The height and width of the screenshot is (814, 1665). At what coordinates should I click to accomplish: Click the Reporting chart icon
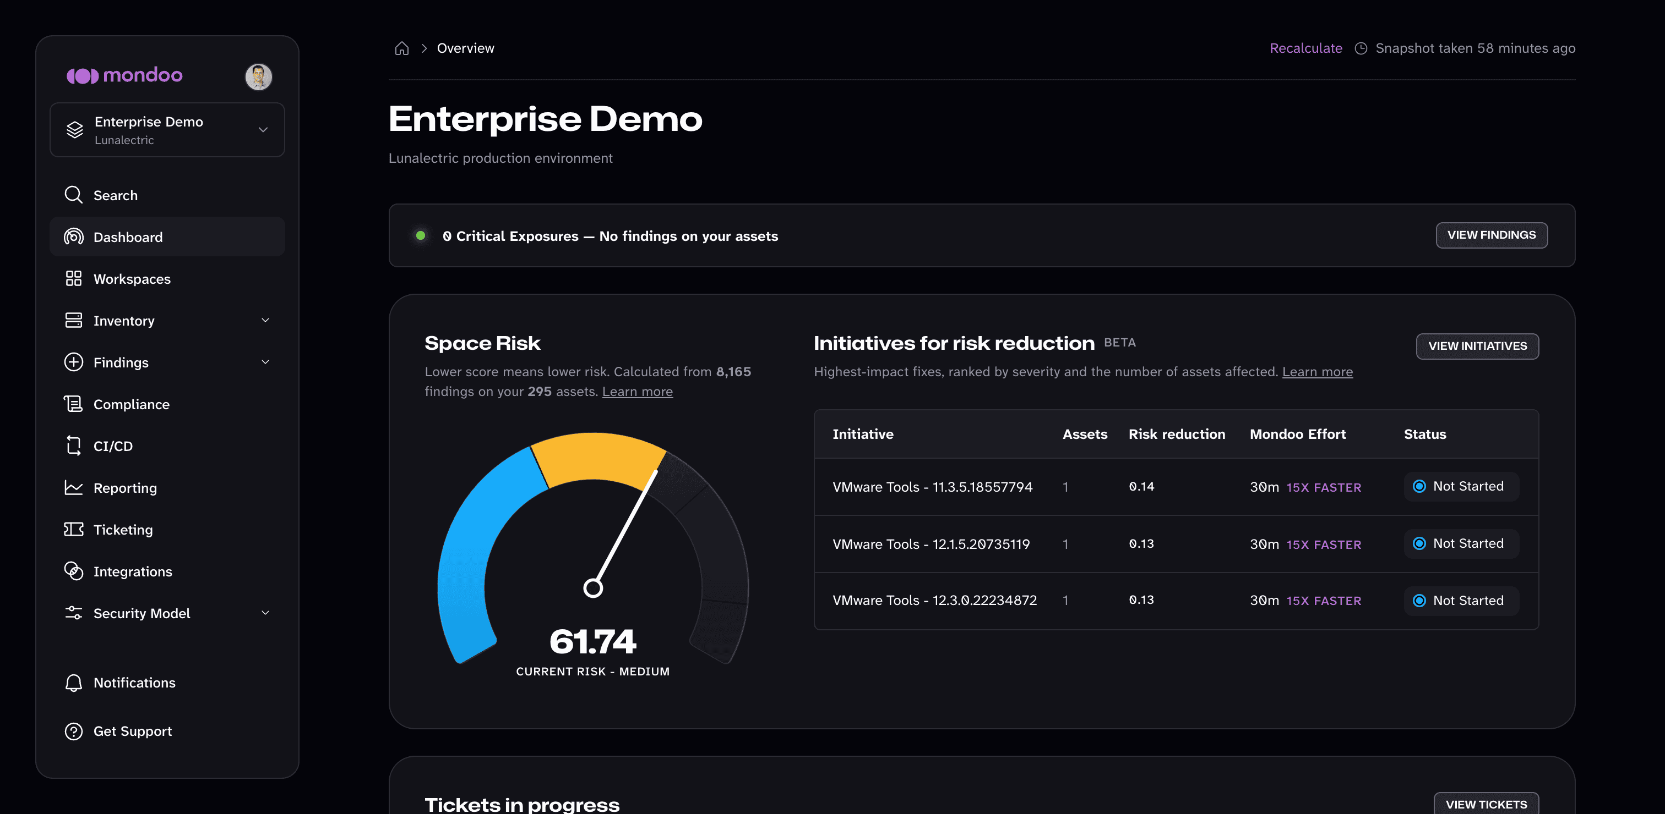point(74,487)
